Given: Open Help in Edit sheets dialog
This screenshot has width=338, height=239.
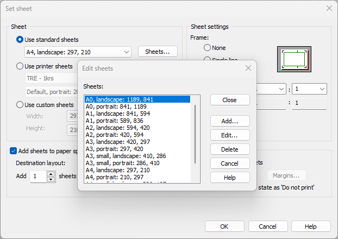Looking at the screenshot, I should [230, 177].
